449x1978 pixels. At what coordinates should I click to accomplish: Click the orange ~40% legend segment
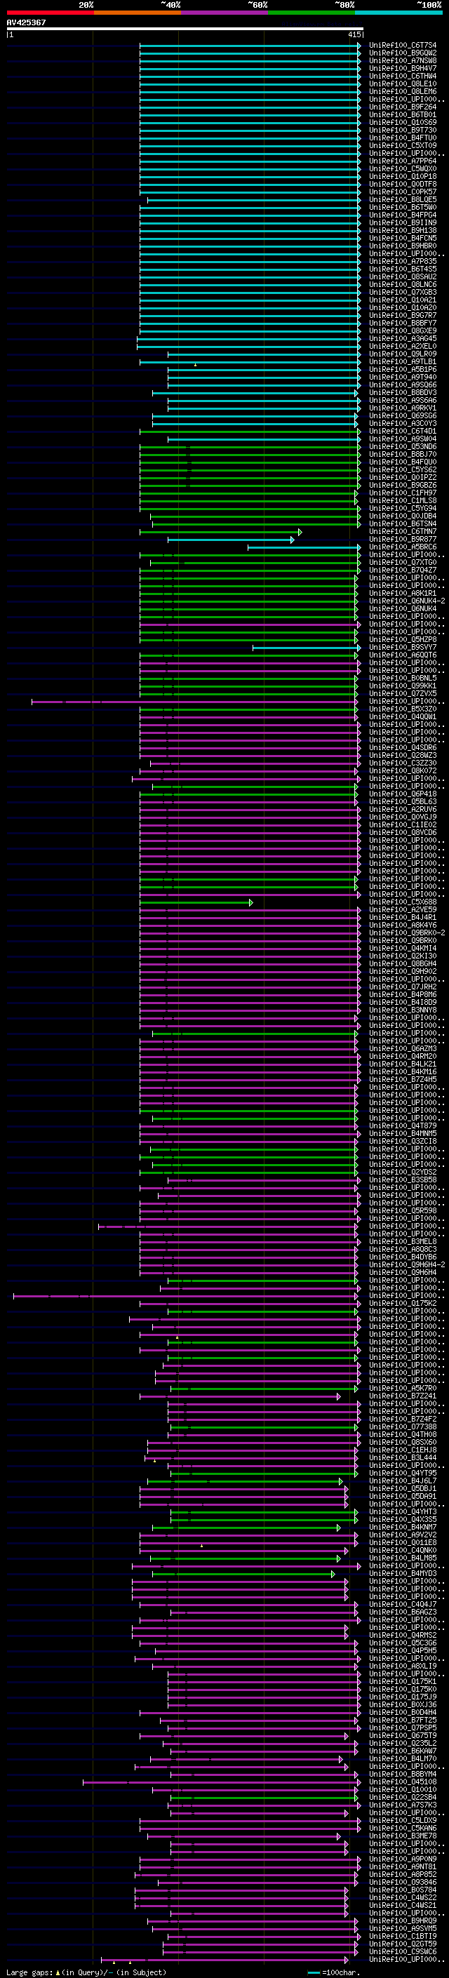click(x=138, y=13)
